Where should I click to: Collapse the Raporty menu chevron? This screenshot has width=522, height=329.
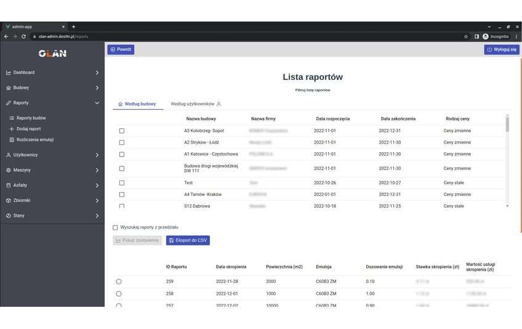tap(97, 103)
